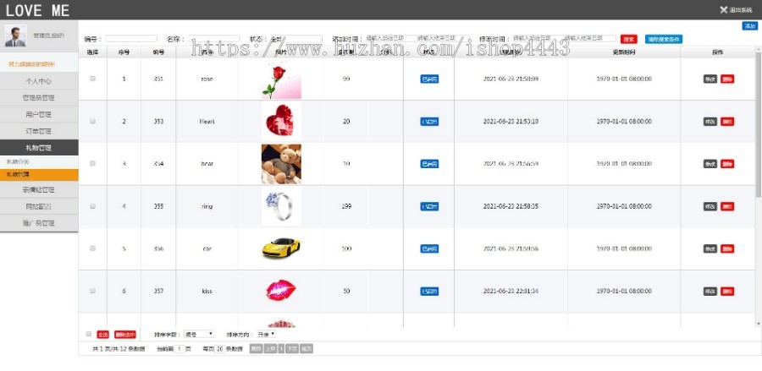Viewport: 762px width, 371px height.
Task: Tick the checkbox for the car row
Action: (x=92, y=248)
